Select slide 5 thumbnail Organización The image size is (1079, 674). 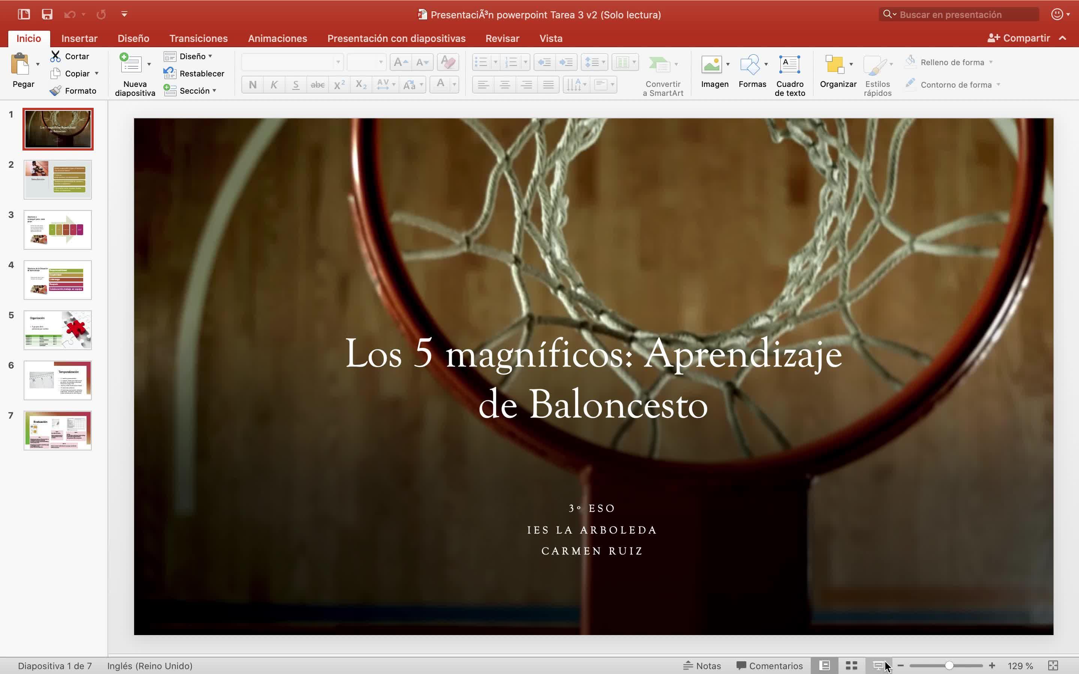pyautogui.click(x=58, y=330)
